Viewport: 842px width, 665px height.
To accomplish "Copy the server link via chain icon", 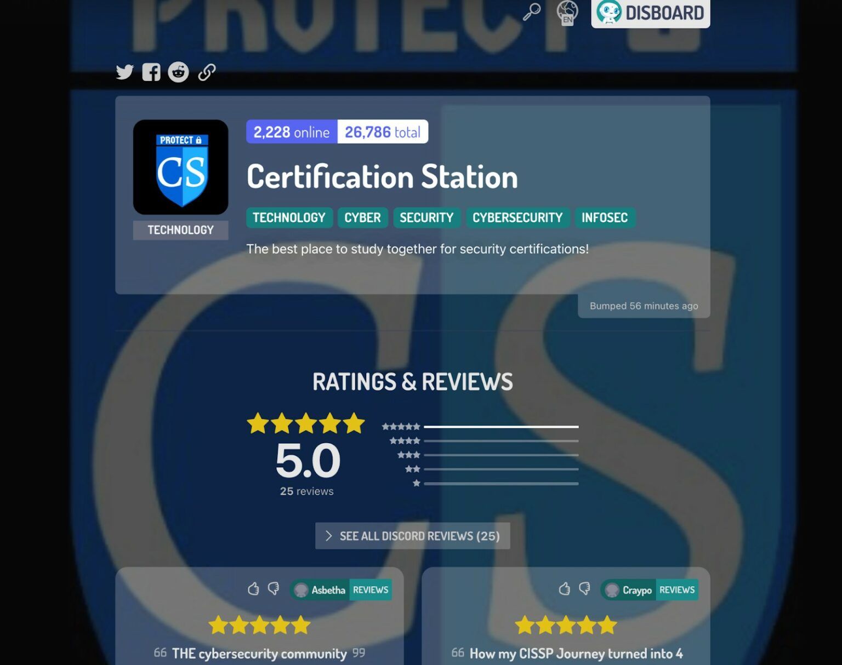I will (207, 72).
